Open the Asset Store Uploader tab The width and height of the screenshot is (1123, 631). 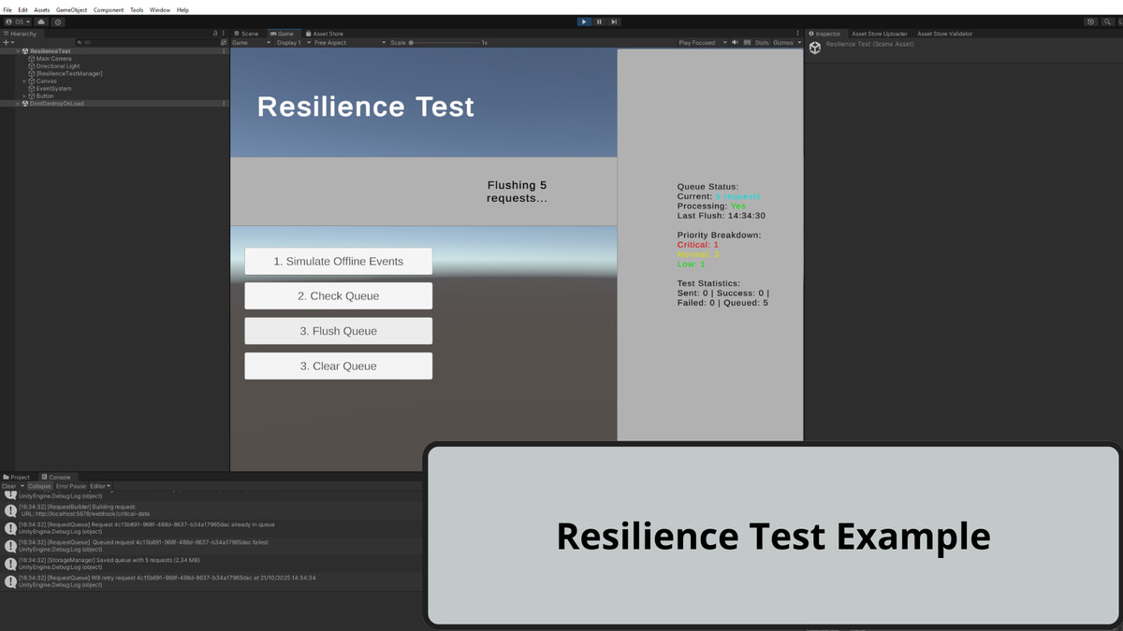coord(880,34)
